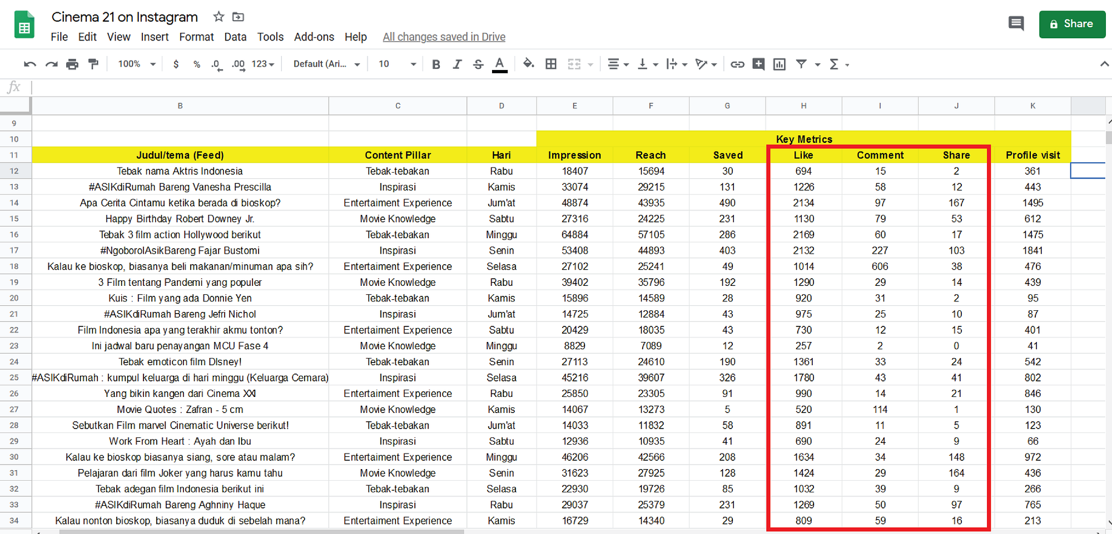This screenshot has width=1112, height=534.
Task: Open the Tools menu
Action: pyautogui.click(x=270, y=37)
